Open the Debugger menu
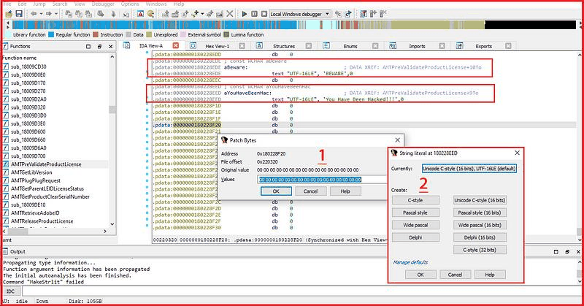This screenshot has width=584, height=306. click(103, 4)
